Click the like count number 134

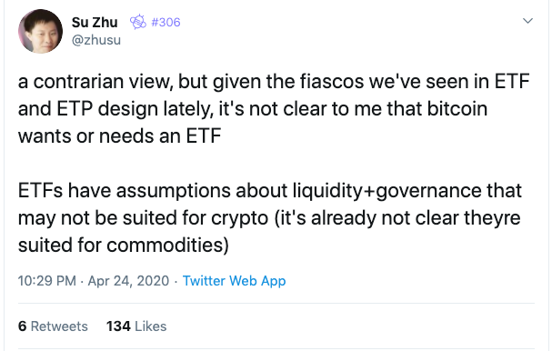click(118, 326)
